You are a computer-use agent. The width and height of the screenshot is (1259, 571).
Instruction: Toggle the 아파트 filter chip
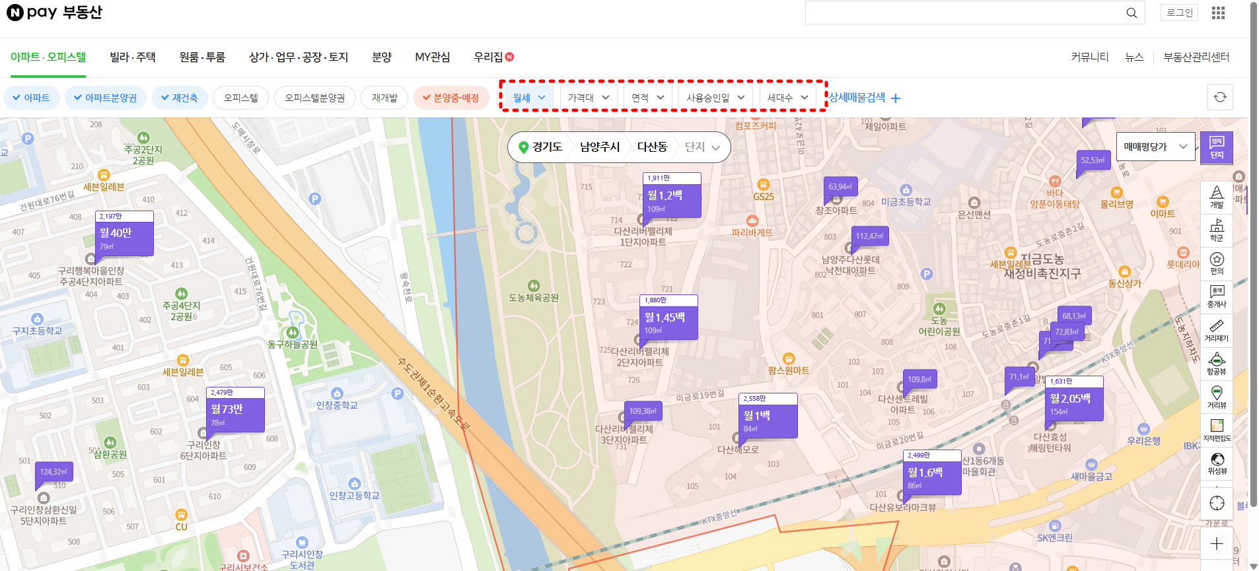coord(32,98)
